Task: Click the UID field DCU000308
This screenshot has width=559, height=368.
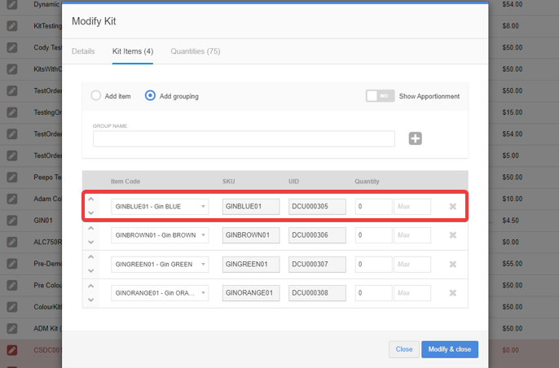Action: pos(317,293)
